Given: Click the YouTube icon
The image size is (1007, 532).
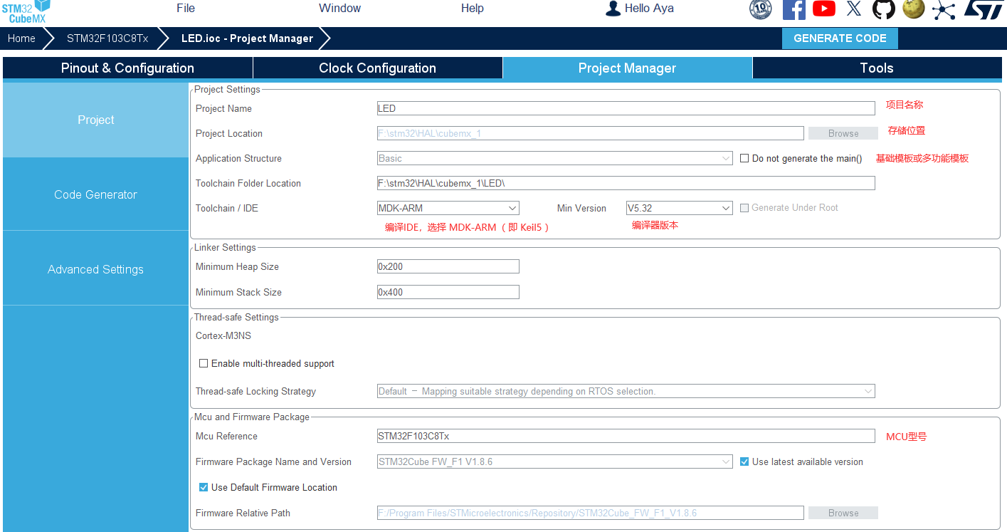Looking at the screenshot, I should pos(823,9).
